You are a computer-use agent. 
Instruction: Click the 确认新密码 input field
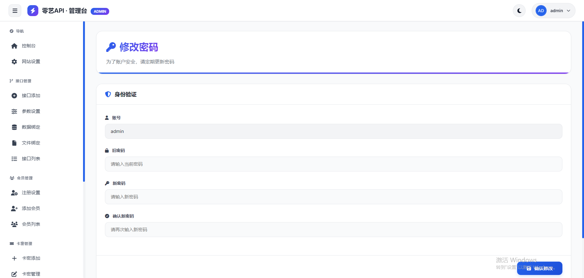[x=333, y=230]
